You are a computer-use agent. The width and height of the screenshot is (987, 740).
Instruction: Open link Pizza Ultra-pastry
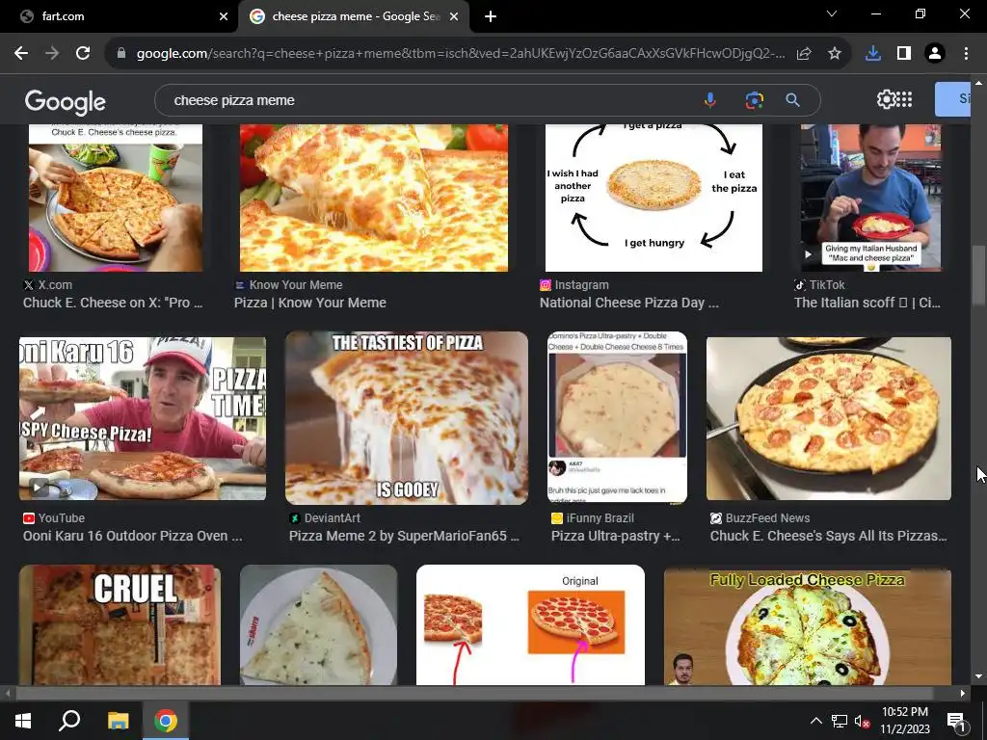(616, 536)
